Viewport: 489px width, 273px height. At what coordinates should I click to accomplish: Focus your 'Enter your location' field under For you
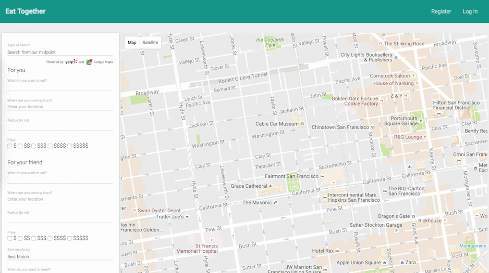click(60, 107)
